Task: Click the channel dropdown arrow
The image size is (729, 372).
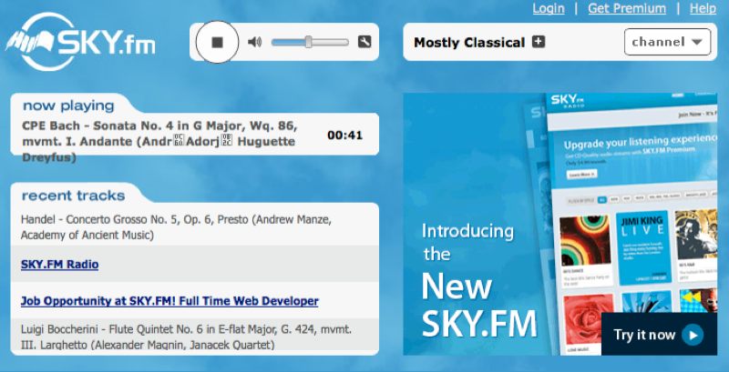Action: tap(696, 42)
